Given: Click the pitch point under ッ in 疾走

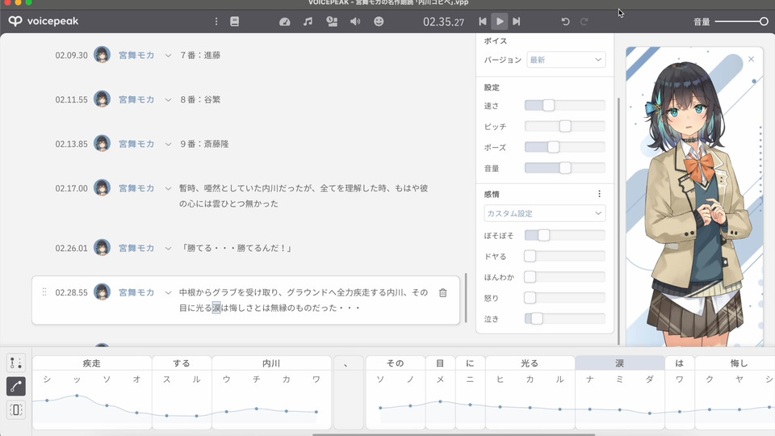Looking at the screenshot, I should point(77,396).
